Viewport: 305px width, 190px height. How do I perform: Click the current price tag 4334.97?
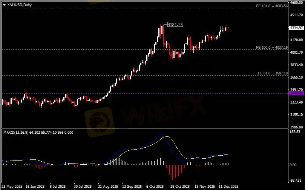[x=296, y=28]
